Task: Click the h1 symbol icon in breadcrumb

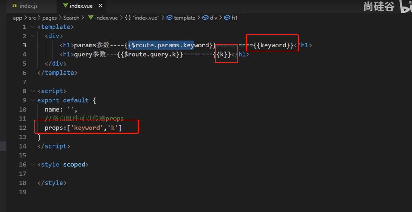Action: pos(227,18)
